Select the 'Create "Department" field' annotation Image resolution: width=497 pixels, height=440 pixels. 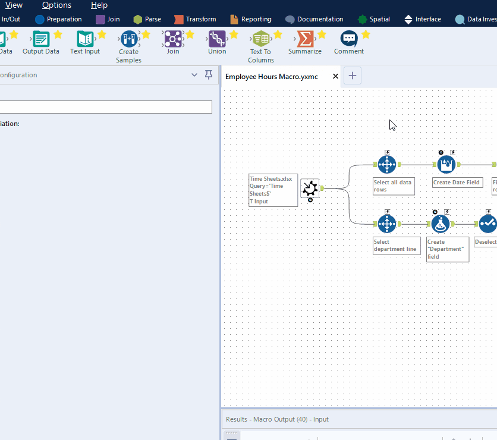click(x=448, y=250)
